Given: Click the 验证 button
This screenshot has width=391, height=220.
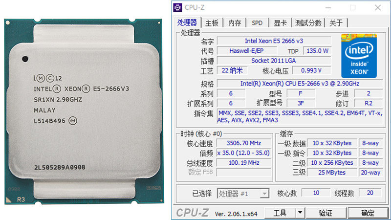Looking at the screenshot, I should coord(326,213).
